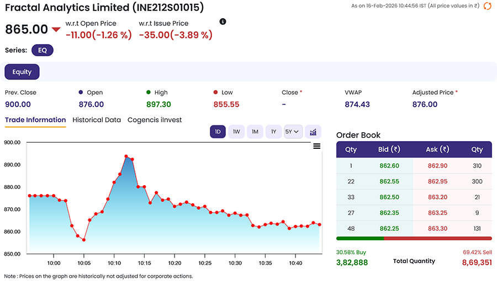Select the 1Y chart range
This screenshot has height=281, width=497.
point(273,132)
